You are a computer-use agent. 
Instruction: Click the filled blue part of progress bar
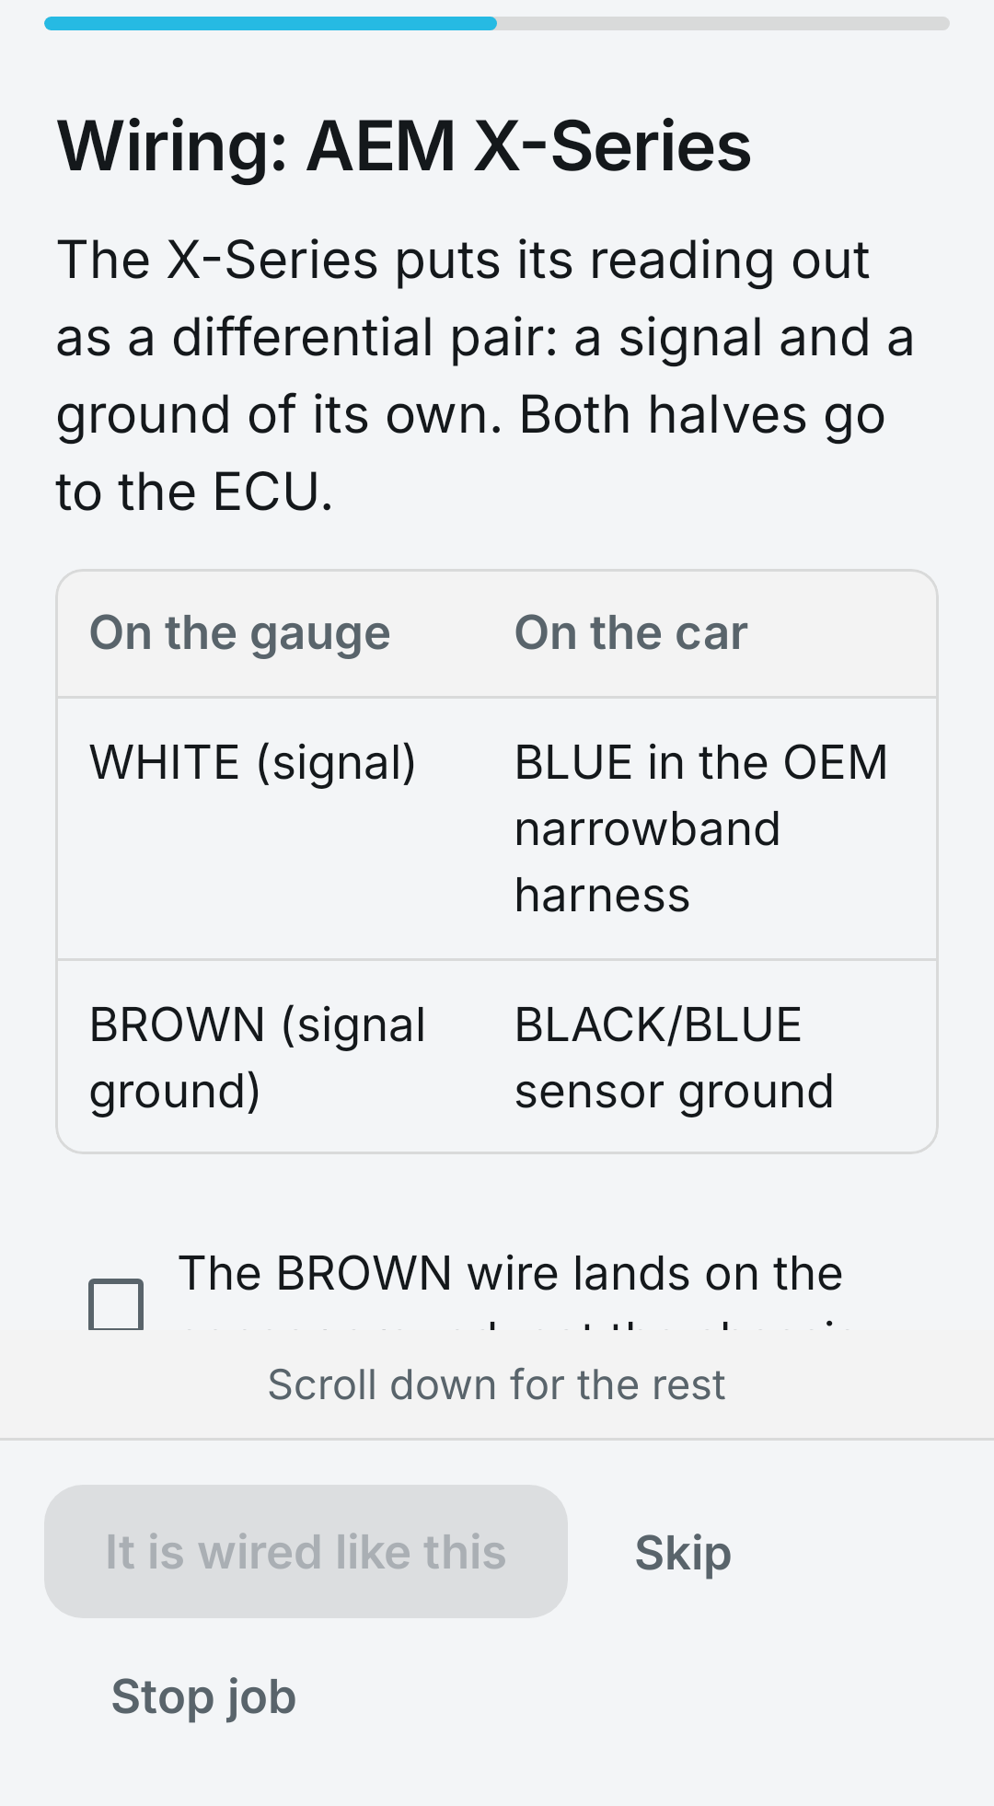coord(271,23)
